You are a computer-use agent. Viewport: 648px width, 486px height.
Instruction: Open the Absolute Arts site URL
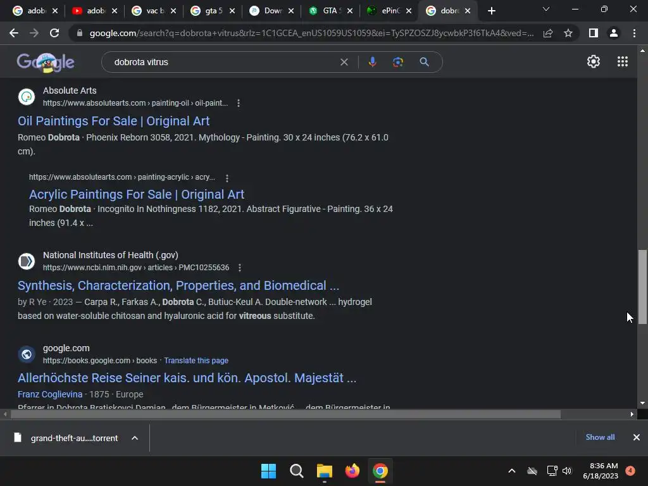pyautogui.click(x=135, y=103)
